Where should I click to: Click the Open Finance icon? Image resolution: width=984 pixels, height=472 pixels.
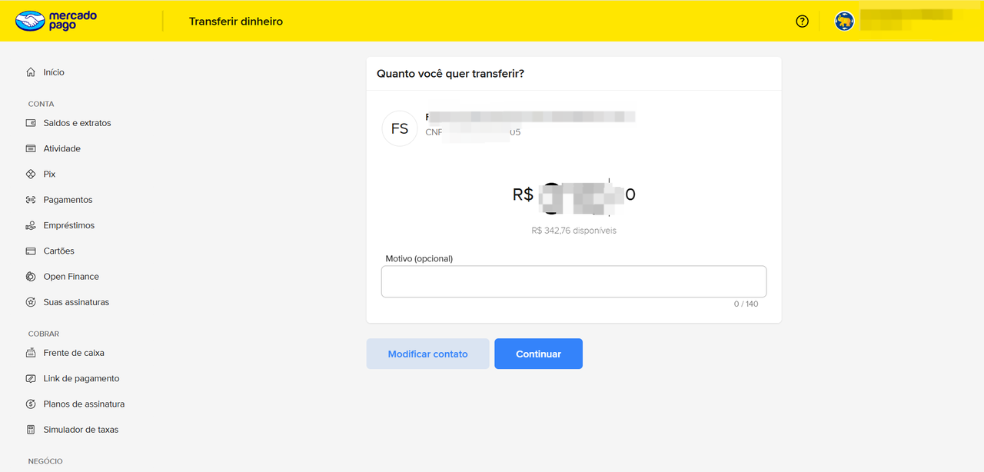pyautogui.click(x=31, y=277)
